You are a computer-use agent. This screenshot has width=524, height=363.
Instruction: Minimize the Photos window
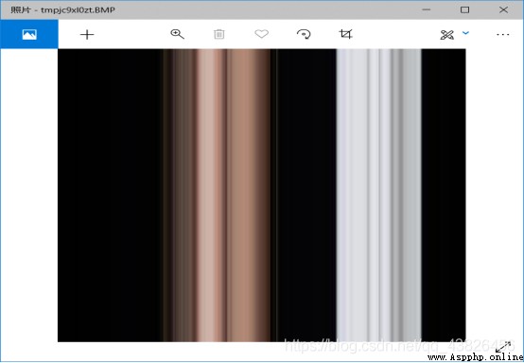[x=426, y=9]
